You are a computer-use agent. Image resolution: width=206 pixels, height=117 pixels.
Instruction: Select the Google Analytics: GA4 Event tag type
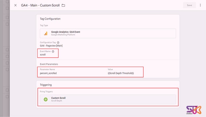coord(108,33)
